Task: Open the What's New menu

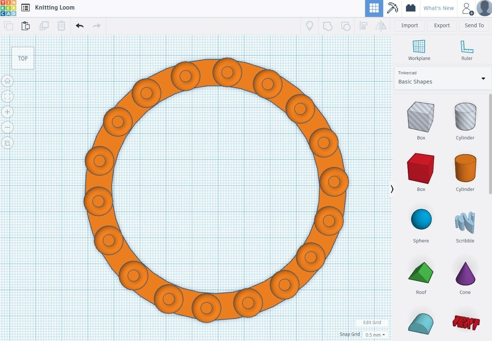Action: (x=438, y=8)
